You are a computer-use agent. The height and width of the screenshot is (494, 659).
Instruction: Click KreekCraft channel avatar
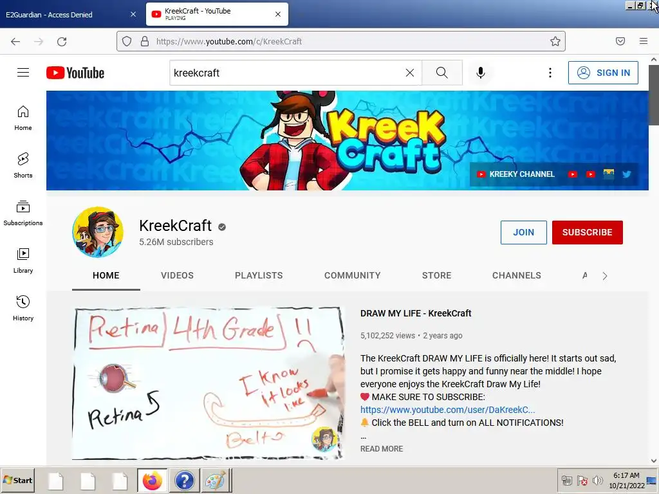(98, 232)
